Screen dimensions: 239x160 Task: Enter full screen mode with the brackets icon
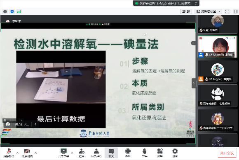click(227, 12)
